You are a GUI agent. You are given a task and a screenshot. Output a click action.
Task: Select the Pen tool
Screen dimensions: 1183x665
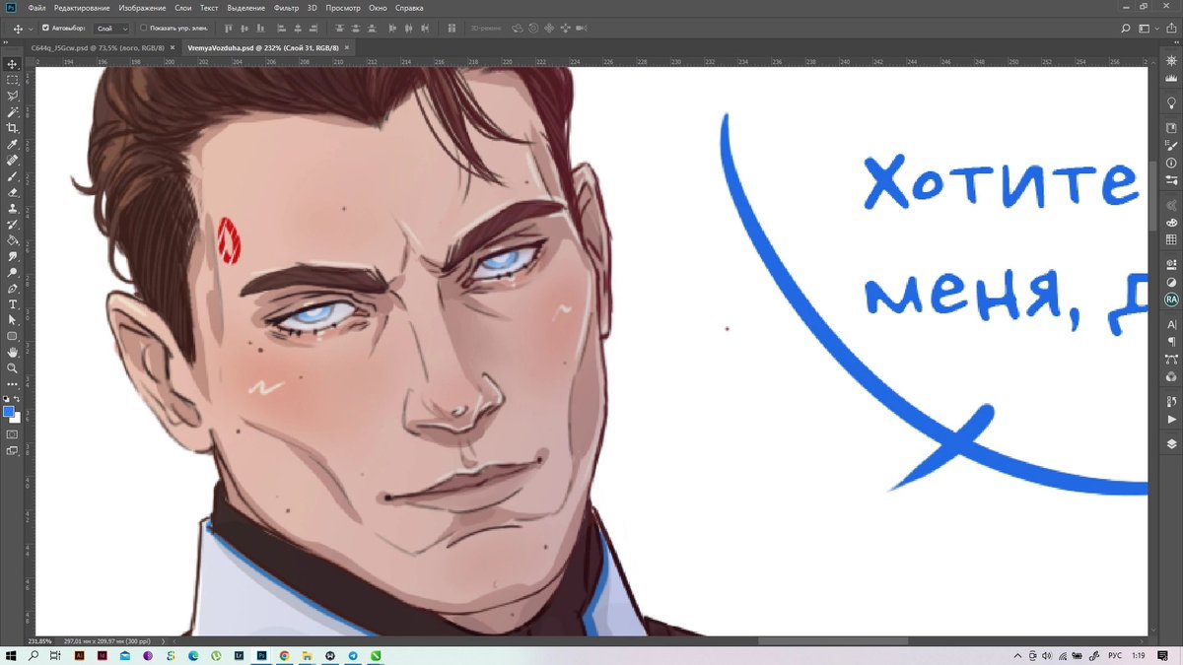click(13, 289)
